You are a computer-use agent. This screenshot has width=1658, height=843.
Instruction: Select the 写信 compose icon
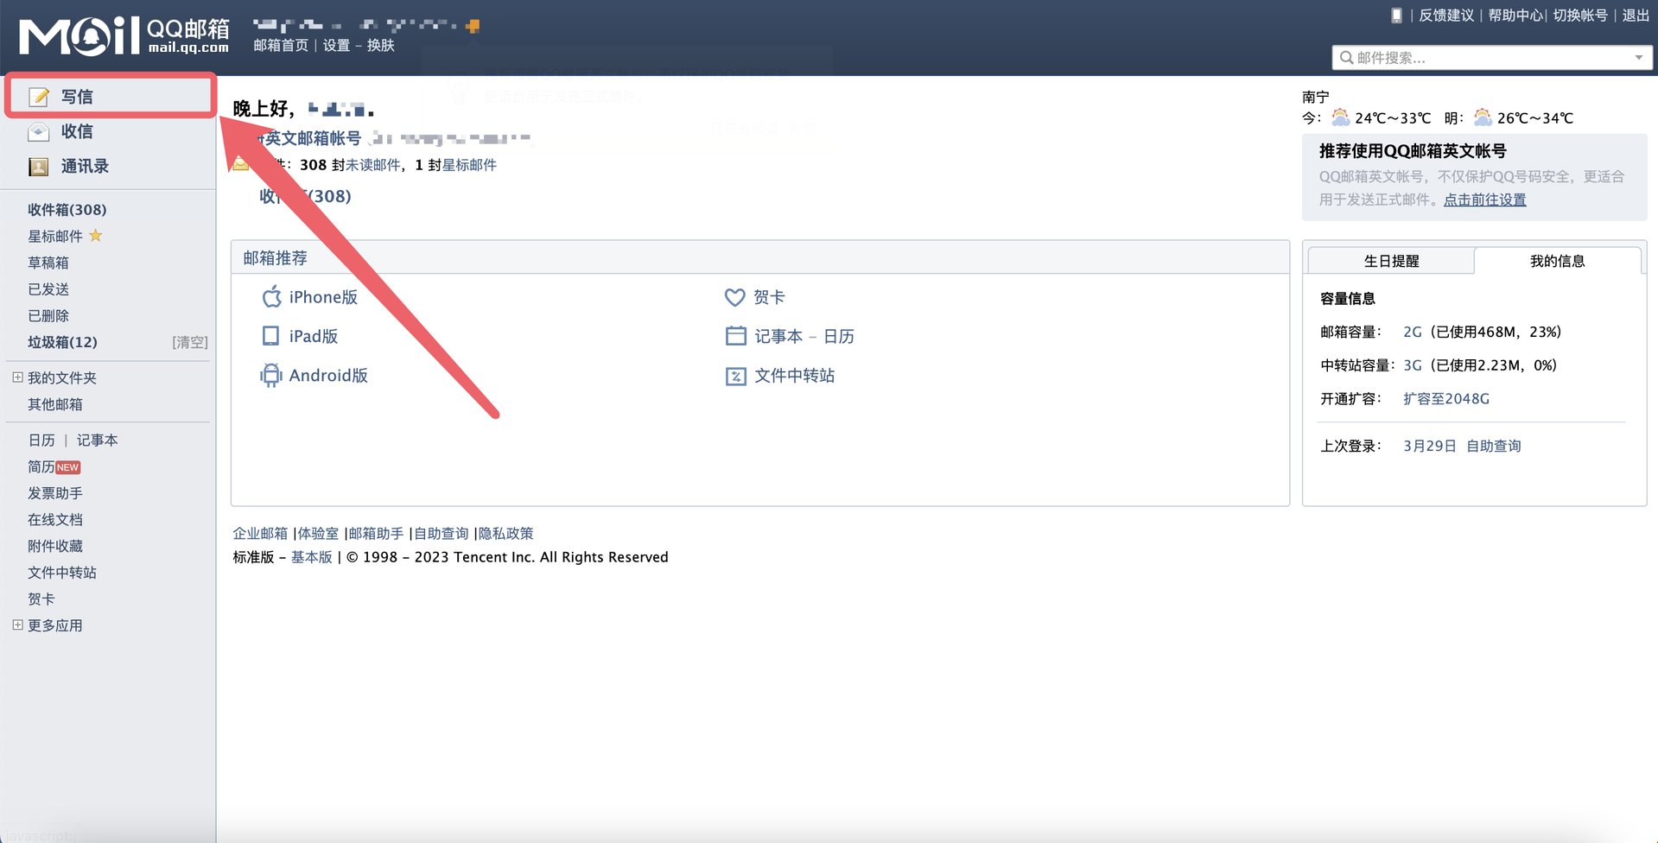tap(40, 96)
